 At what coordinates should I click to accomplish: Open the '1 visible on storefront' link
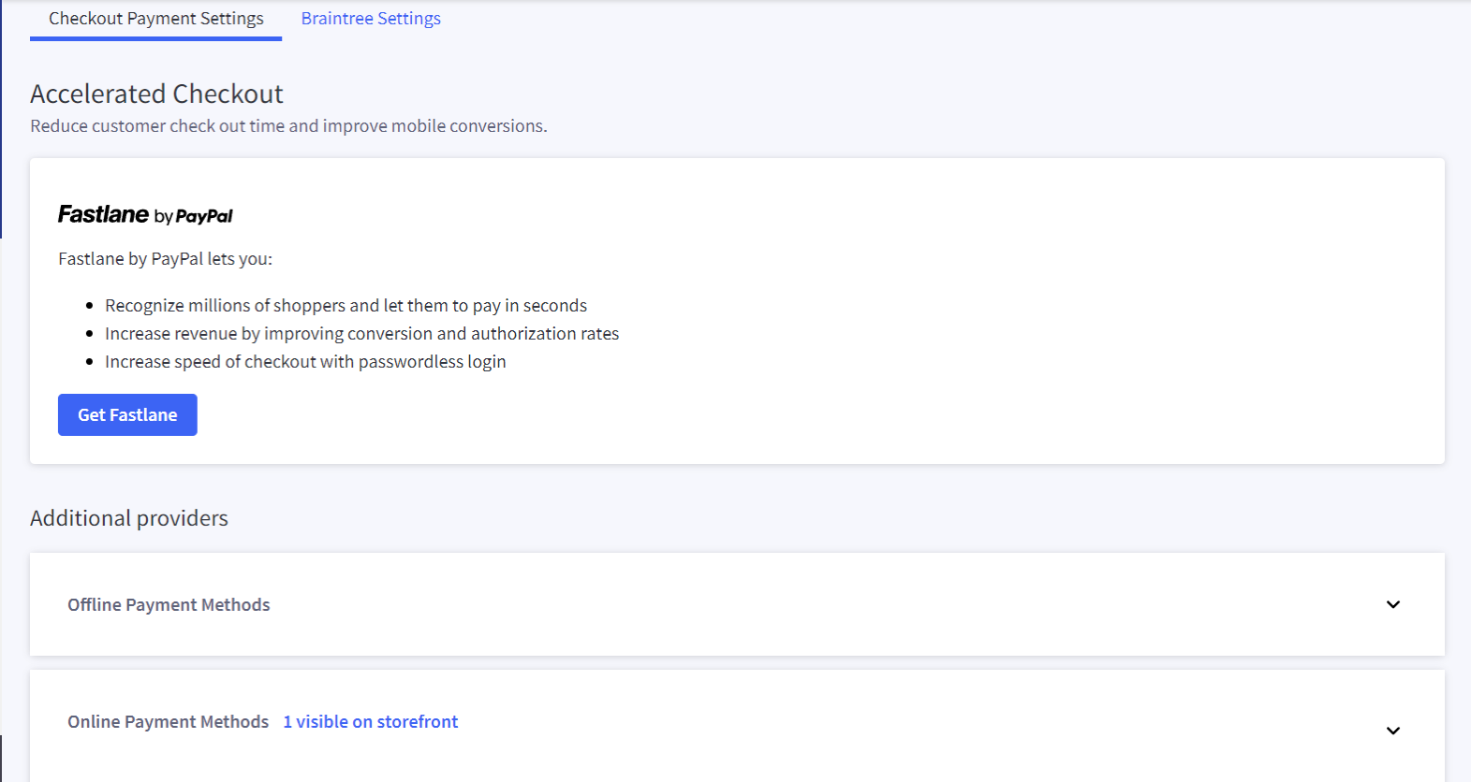(x=371, y=721)
